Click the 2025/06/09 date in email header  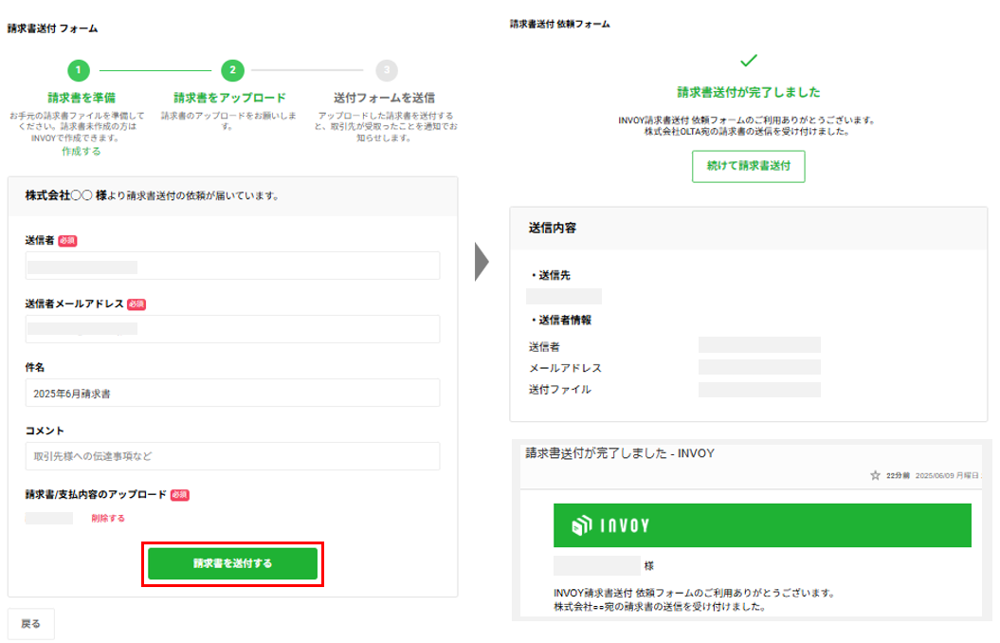click(x=935, y=475)
